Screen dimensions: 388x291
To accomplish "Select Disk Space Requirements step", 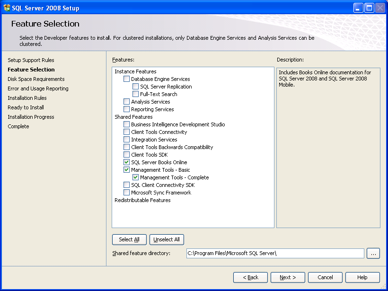I will (x=36, y=79).
